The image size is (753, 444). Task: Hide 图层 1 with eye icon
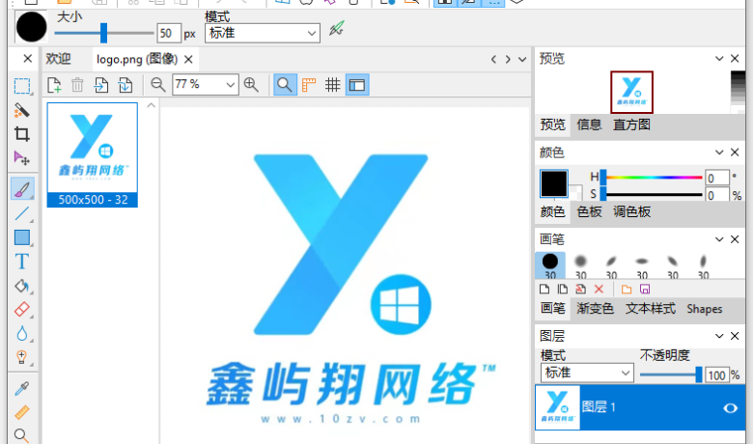(x=730, y=408)
